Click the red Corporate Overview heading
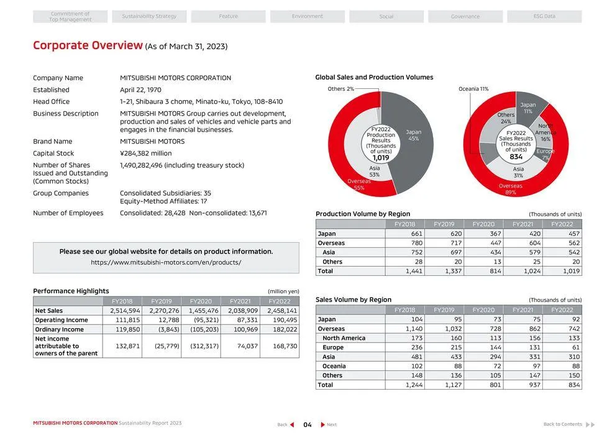Screen dimensions: 615x435 [88, 45]
